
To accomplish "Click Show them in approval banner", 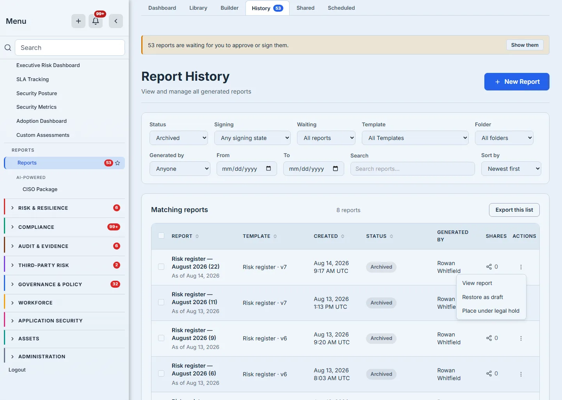I will click(x=525, y=45).
